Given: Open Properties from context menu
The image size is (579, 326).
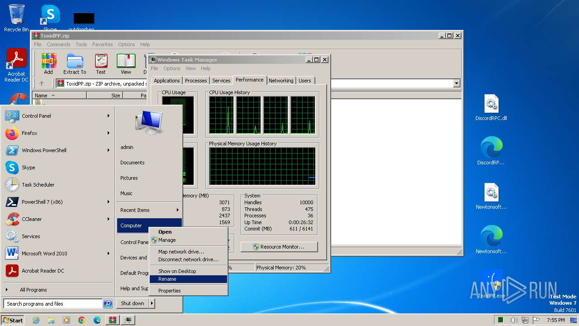Looking at the screenshot, I should (188, 291).
